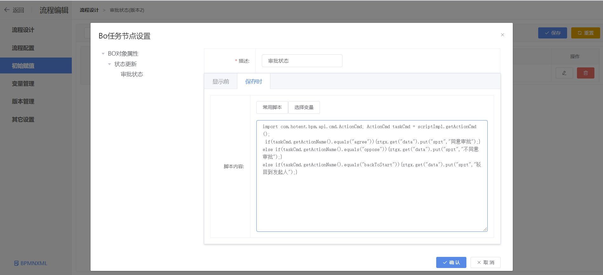The image size is (603, 275).
Task: Collapse the BO对象属性 tree node
Action: coord(103,54)
